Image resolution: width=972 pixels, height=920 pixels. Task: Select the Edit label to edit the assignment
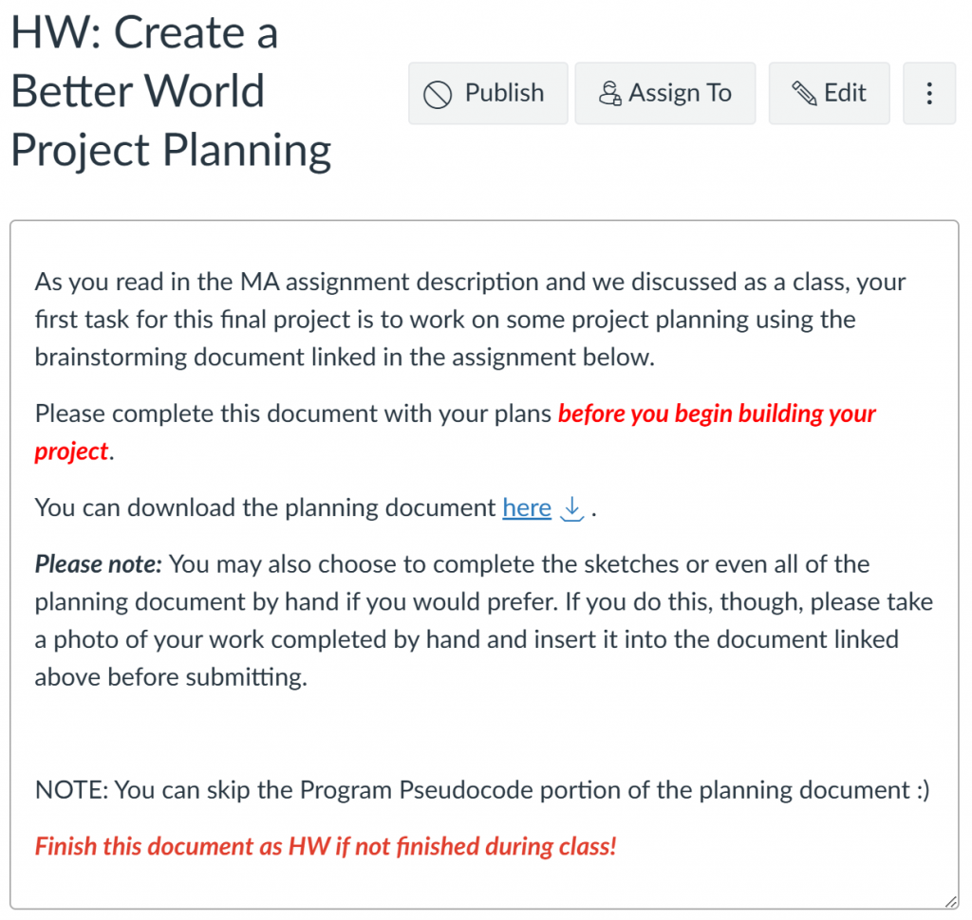(844, 93)
